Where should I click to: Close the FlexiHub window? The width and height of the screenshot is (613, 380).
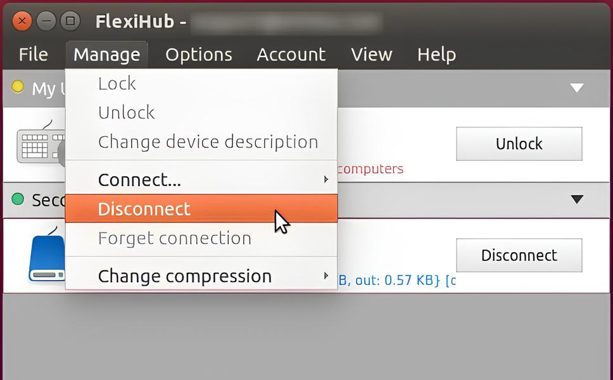(x=22, y=22)
